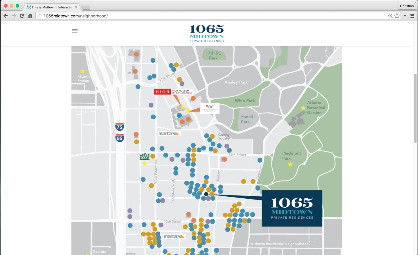418x255 pixels.
Task: Click the zoom magnifier icon in the address bar
Action: [391, 16]
